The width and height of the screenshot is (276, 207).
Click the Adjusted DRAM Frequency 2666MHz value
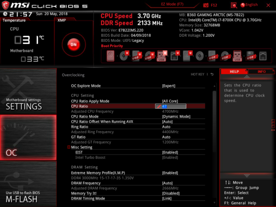click(x=170, y=188)
